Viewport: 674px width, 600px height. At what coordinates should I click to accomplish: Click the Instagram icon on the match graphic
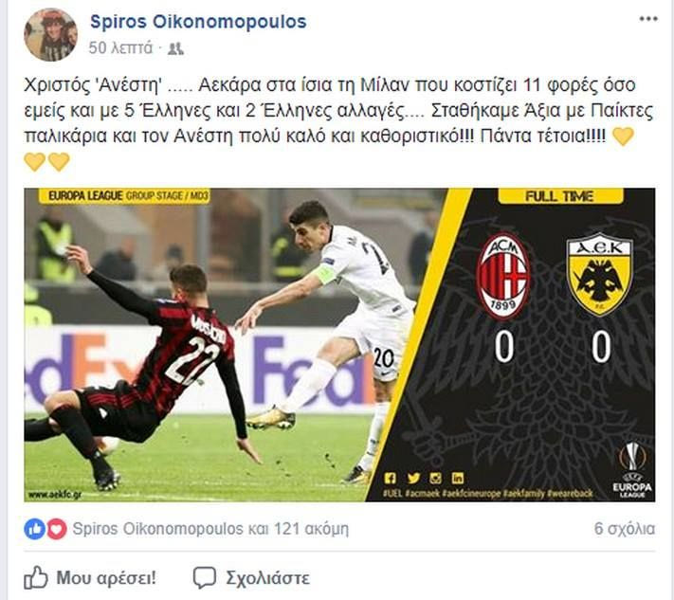pos(436,478)
